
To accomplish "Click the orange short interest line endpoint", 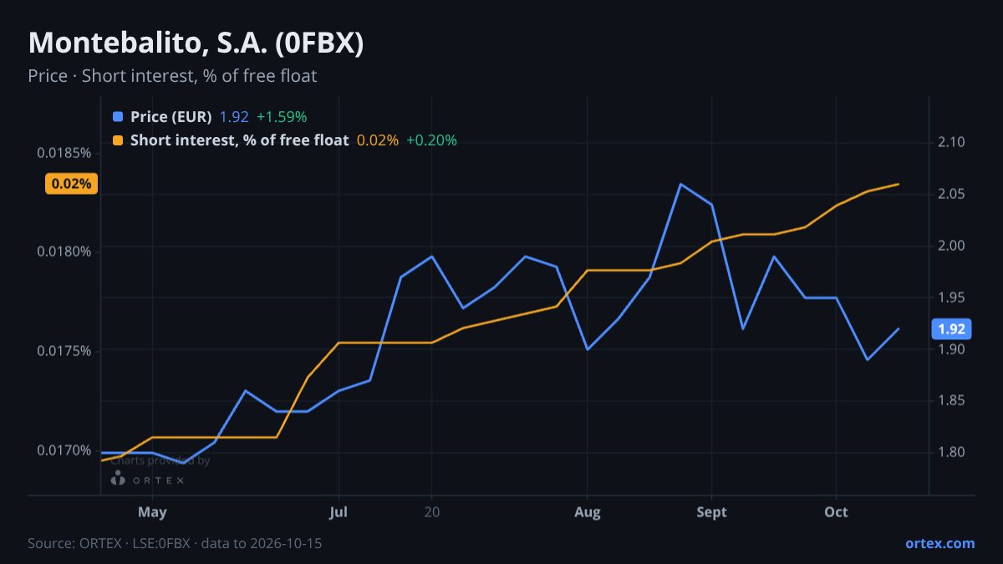I will click(898, 184).
